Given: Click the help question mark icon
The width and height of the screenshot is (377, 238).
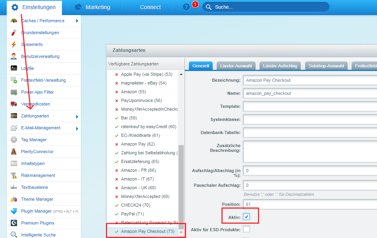Looking at the screenshot, I should click(186, 7).
